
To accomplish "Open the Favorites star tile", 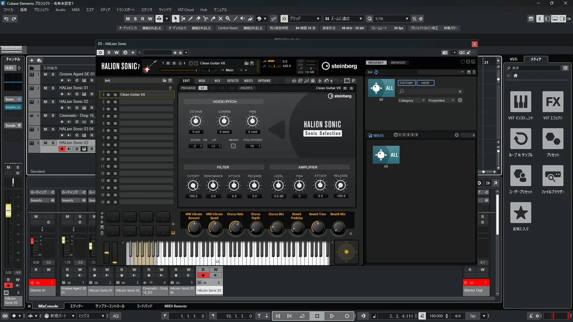I will pos(520,213).
